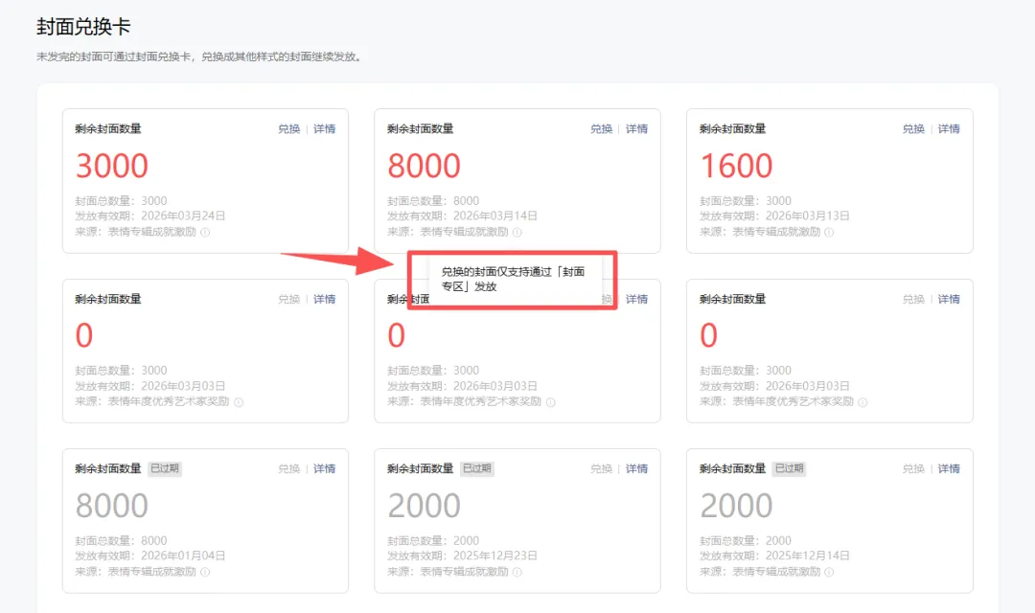
Task: Click info icon beside source on 2026年01月04日 expired card
Action: click(x=205, y=572)
